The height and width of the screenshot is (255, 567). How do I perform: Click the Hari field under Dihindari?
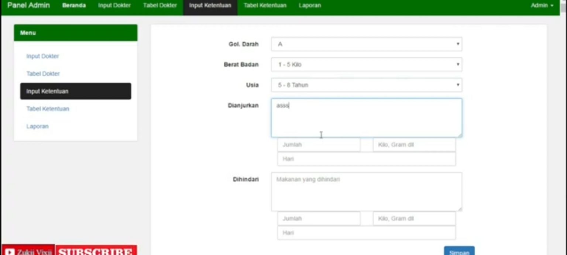[x=366, y=233]
